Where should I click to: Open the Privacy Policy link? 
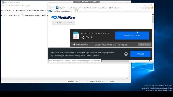(x=94, y=55)
